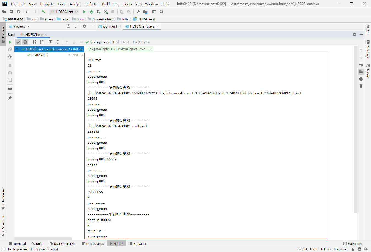Navigate forward with the right arrow
Screen dimensions: 371x252
click(x=35, y=12)
